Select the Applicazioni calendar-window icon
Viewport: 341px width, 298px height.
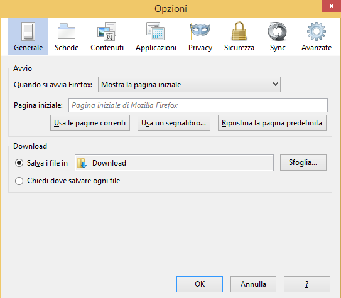[x=156, y=31]
